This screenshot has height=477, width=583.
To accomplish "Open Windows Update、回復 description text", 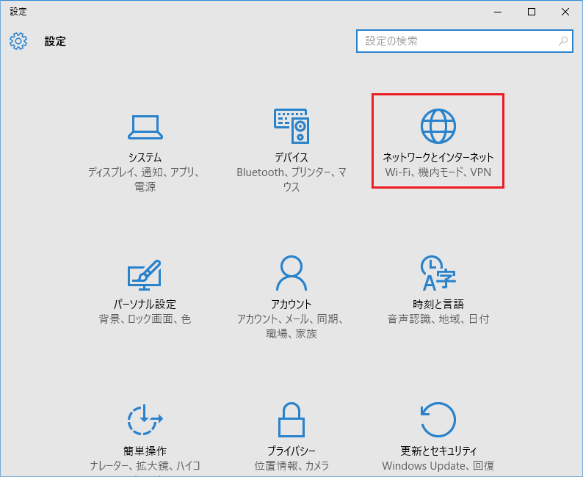I will pyautogui.click(x=438, y=466).
